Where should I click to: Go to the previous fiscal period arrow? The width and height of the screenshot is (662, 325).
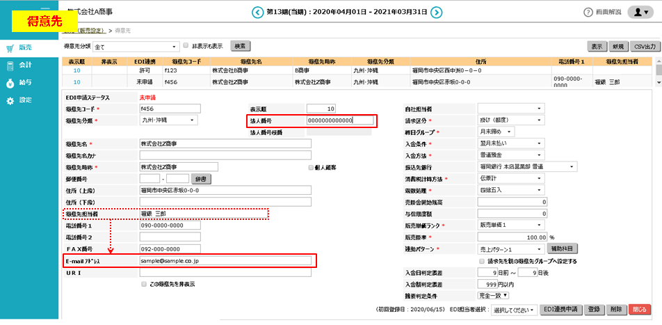coord(258,12)
